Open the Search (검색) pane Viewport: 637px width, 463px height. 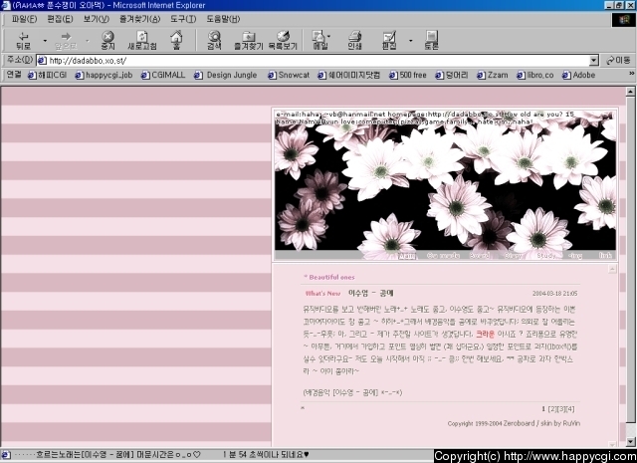(x=214, y=40)
